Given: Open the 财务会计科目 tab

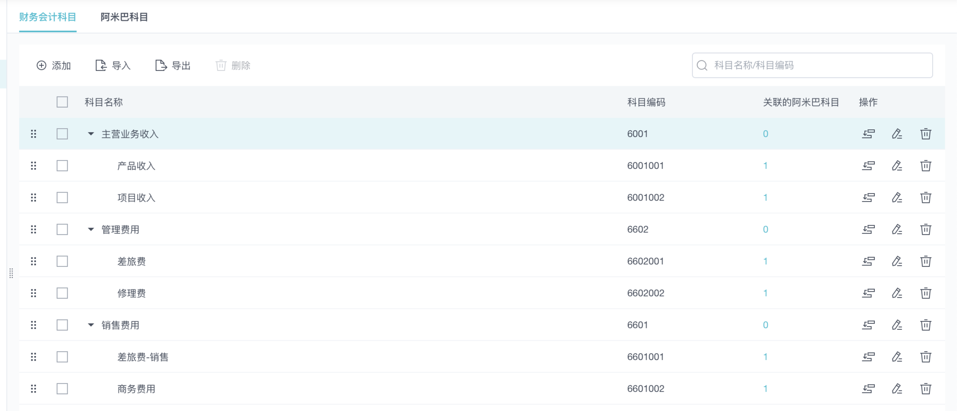Looking at the screenshot, I should pos(48,17).
